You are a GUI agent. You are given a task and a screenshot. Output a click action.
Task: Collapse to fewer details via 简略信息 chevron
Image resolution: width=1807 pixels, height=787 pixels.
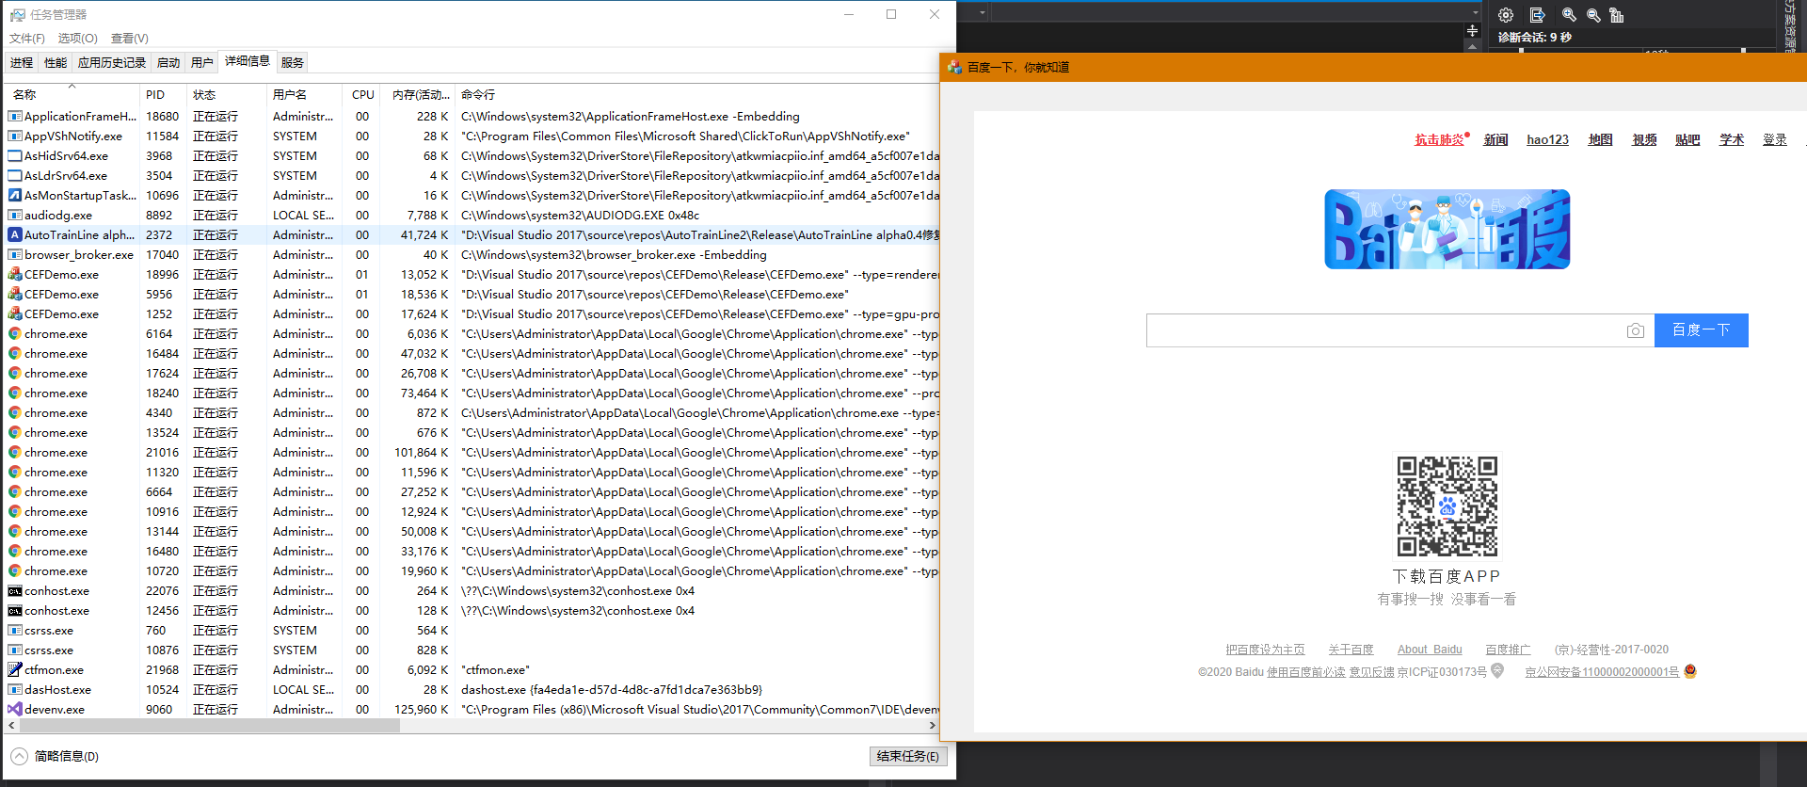pyautogui.click(x=20, y=756)
